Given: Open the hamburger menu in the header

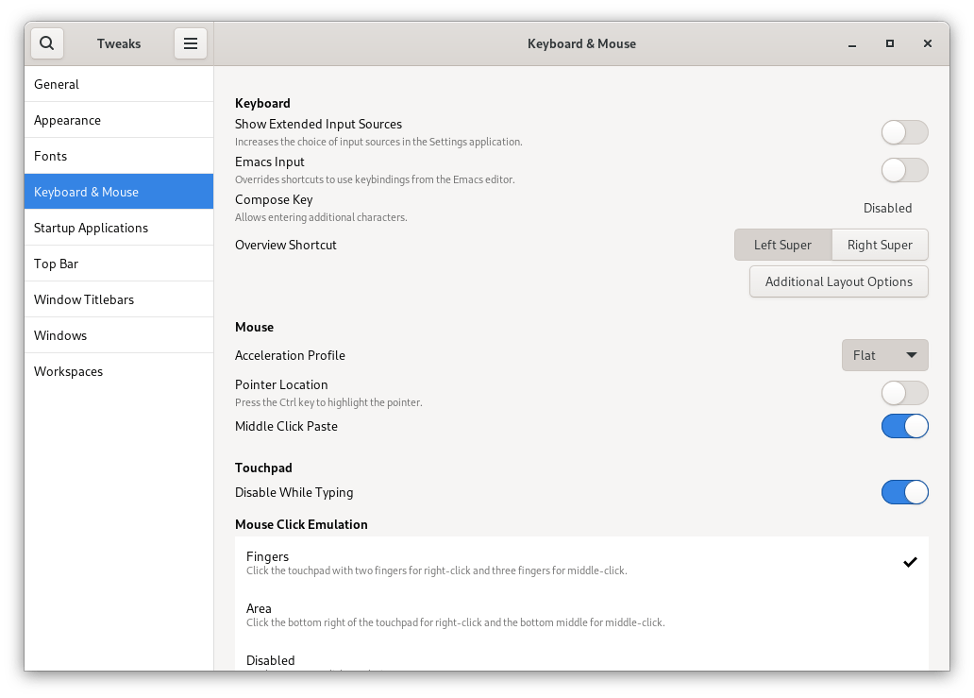Looking at the screenshot, I should [x=190, y=43].
